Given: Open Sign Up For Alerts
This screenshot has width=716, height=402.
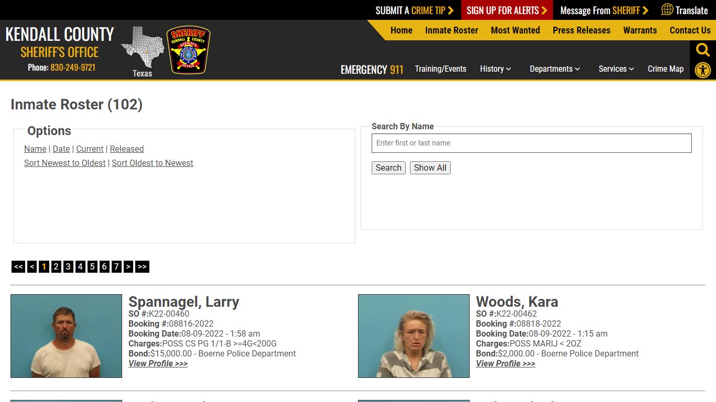Looking at the screenshot, I should pos(507,10).
